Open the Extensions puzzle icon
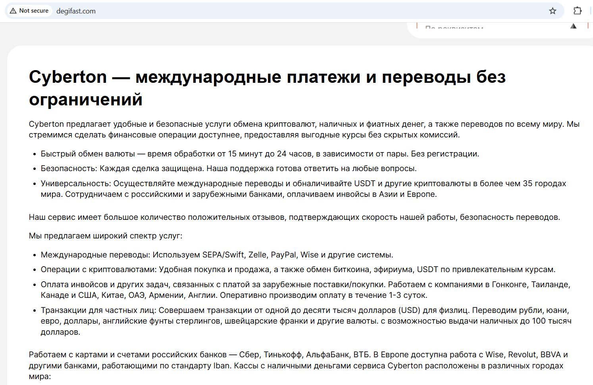593x385 pixels. tap(578, 11)
